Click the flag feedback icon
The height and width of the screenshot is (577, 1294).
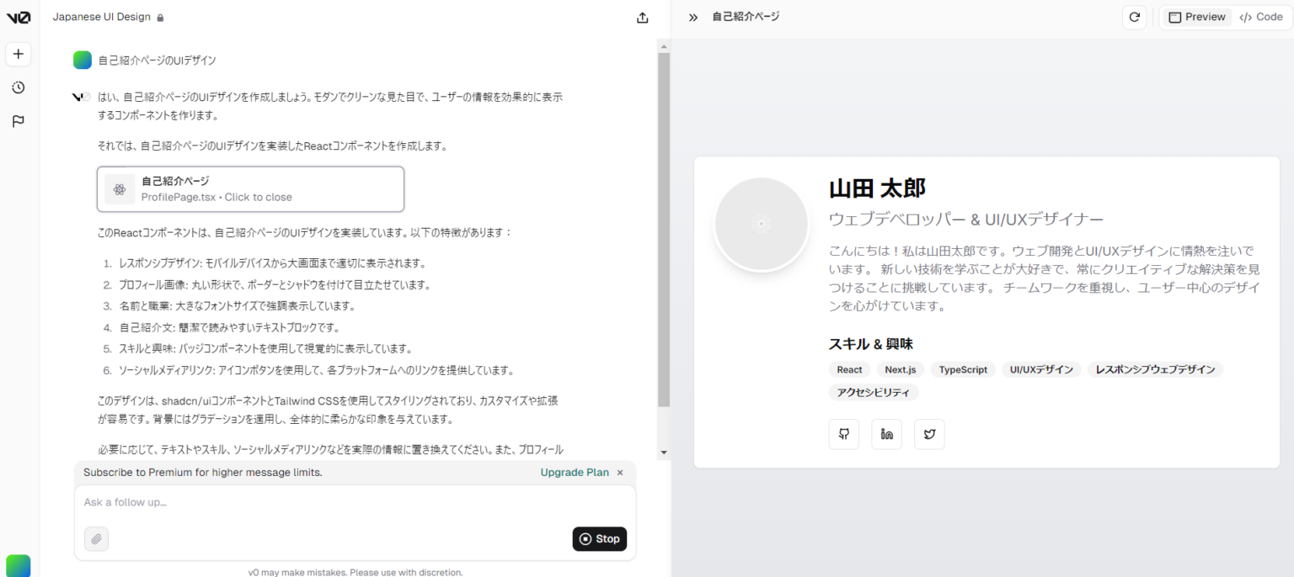tap(19, 121)
